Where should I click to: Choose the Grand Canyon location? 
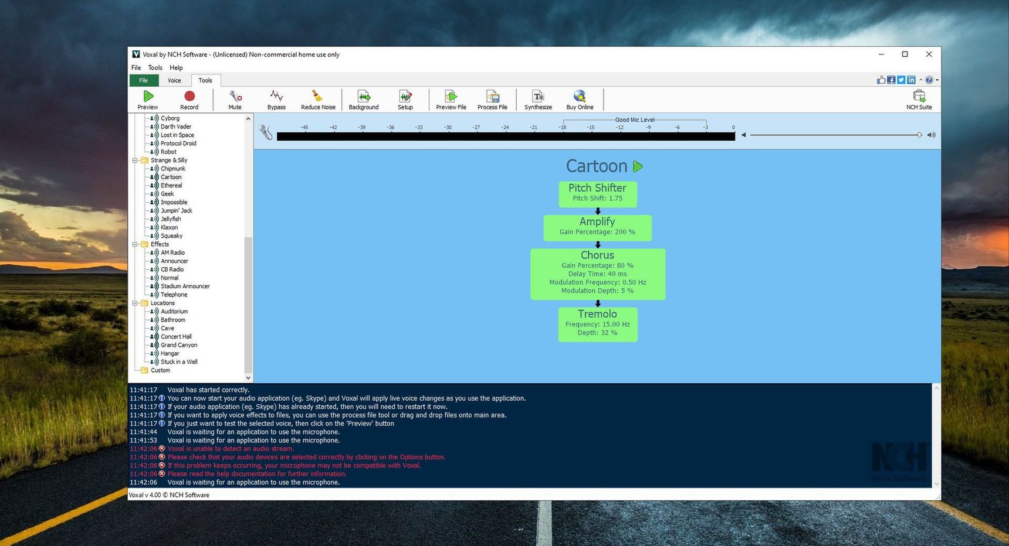(179, 345)
